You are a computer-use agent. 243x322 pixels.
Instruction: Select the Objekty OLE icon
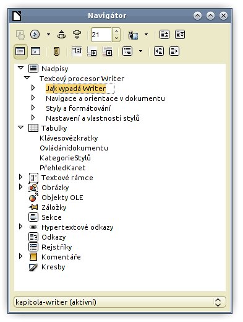[x=33, y=198]
